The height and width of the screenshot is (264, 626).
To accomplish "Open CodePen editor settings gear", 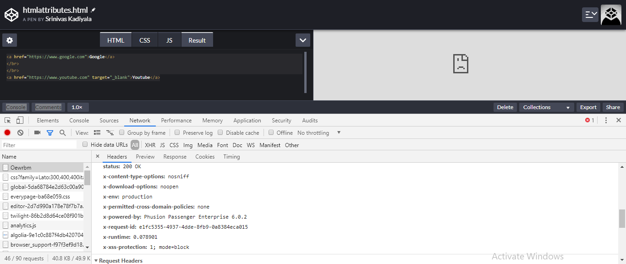I will click(x=9, y=40).
